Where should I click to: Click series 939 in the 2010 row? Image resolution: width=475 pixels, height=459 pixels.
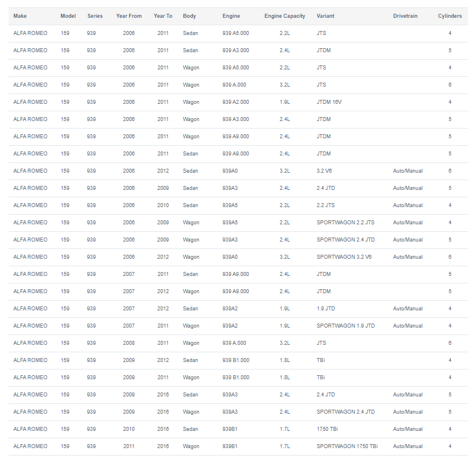click(x=91, y=429)
